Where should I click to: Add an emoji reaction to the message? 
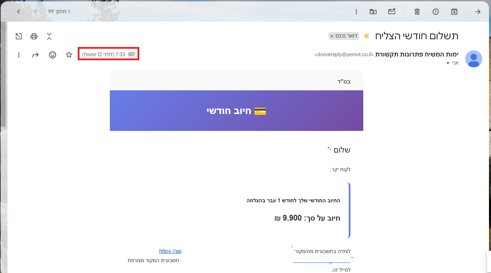52,55
